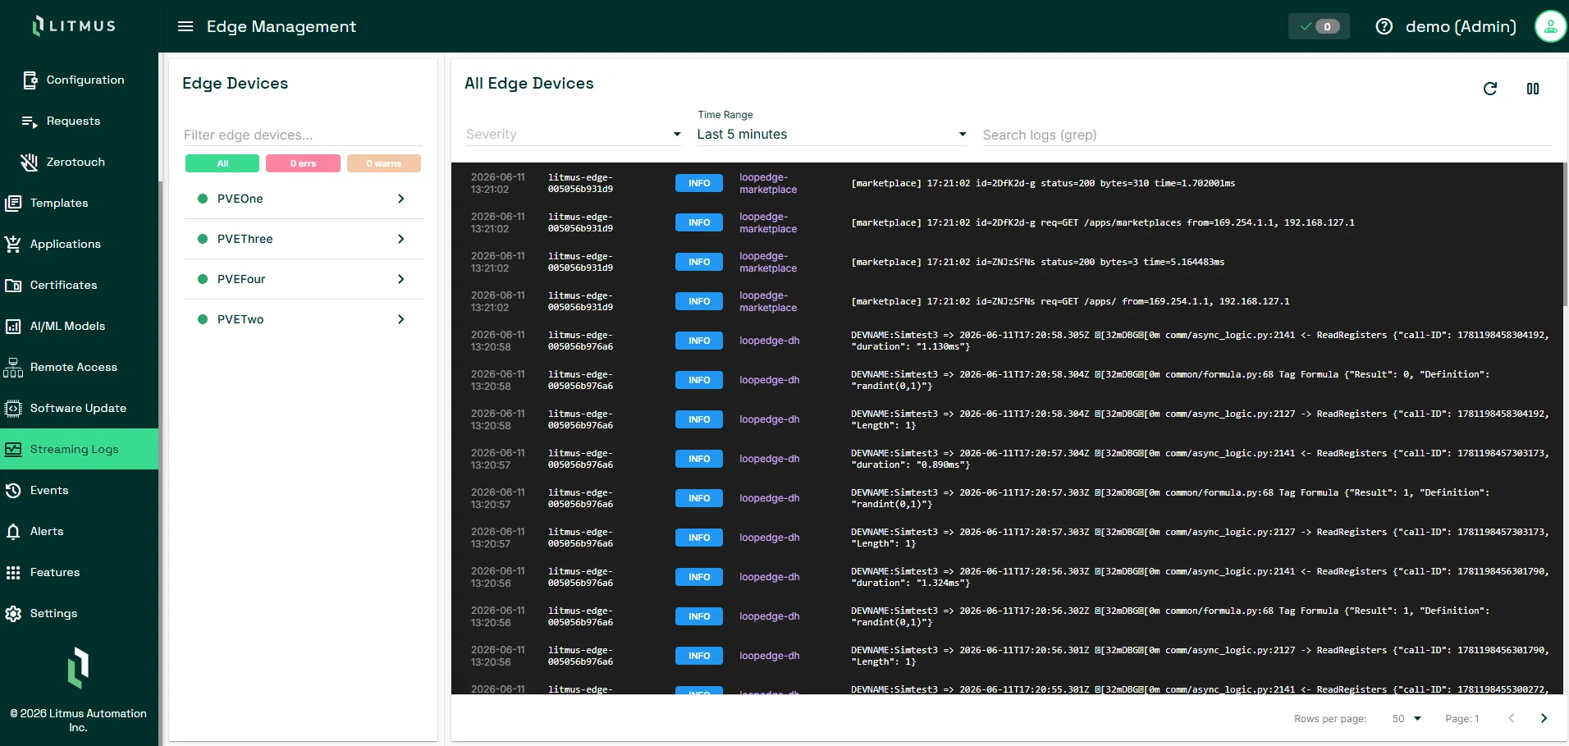Click the first loopedge-marketplace log source
Image resolution: width=1569 pixels, height=746 pixels.
tap(768, 183)
